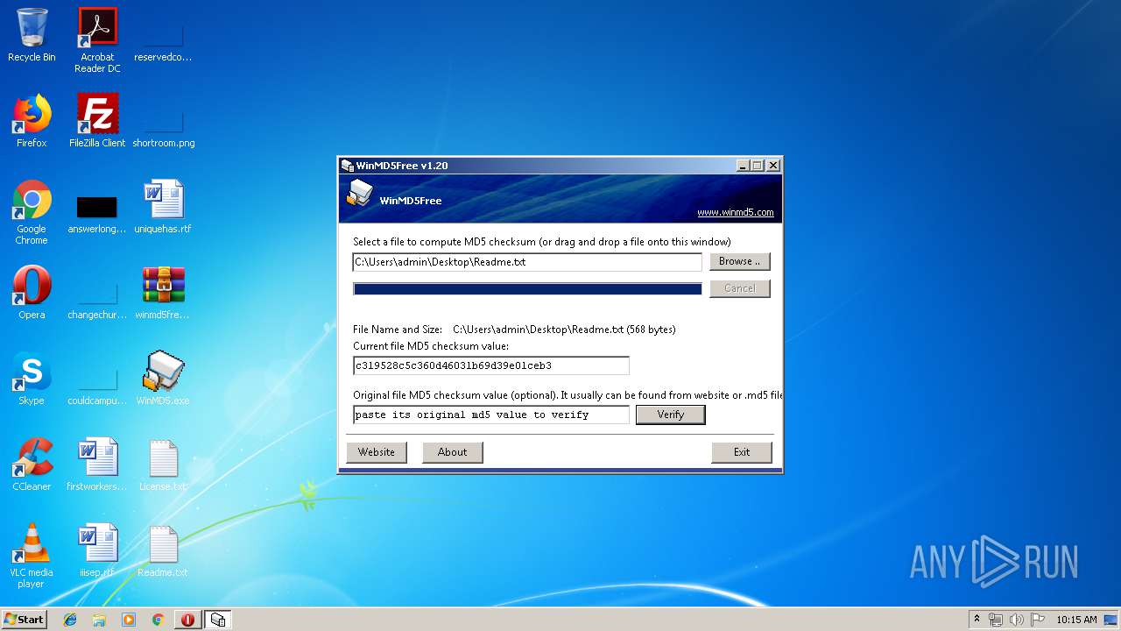The image size is (1121, 631).
Task: Click the Chrome taskbar icon
Action: click(158, 620)
